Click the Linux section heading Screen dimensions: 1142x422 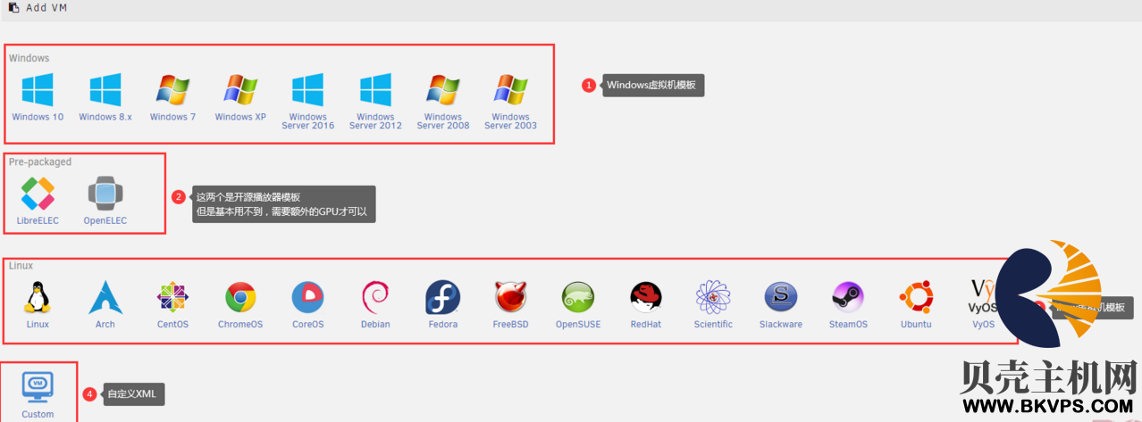point(21,266)
